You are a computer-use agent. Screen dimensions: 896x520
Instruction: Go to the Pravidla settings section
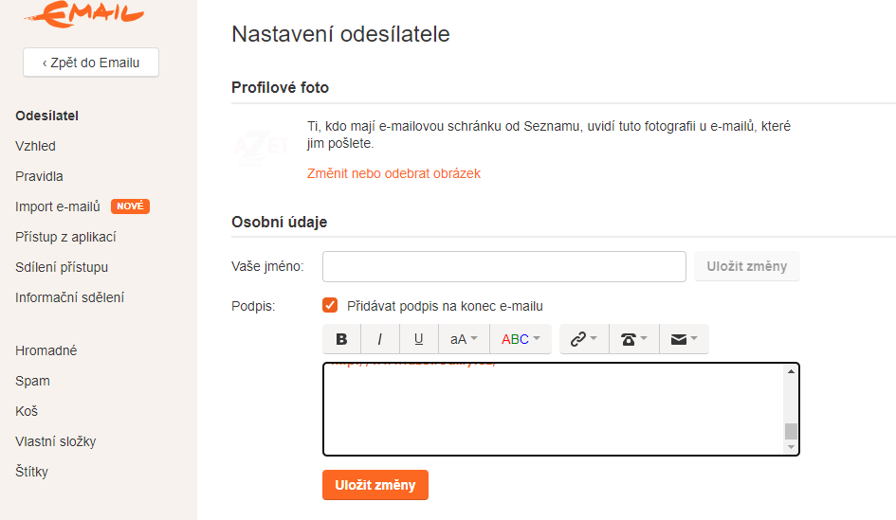coord(39,176)
